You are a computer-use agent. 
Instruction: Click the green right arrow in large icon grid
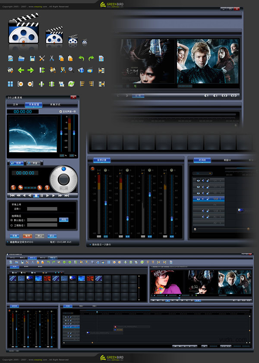tap(31, 70)
